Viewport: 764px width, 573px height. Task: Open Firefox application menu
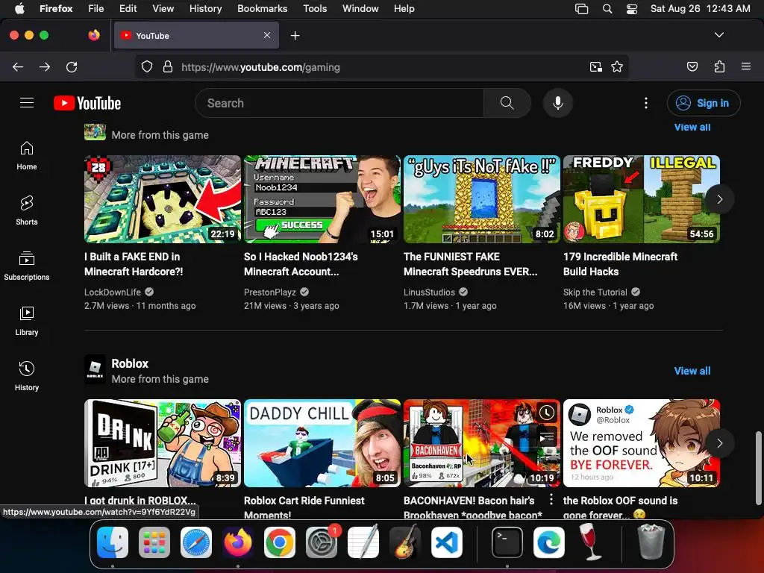pyautogui.click(x=746, y=66)
